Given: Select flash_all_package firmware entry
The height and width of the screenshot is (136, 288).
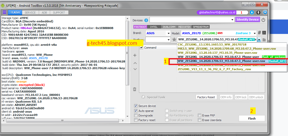Looking at the screenshot, I should click(232, 57).
